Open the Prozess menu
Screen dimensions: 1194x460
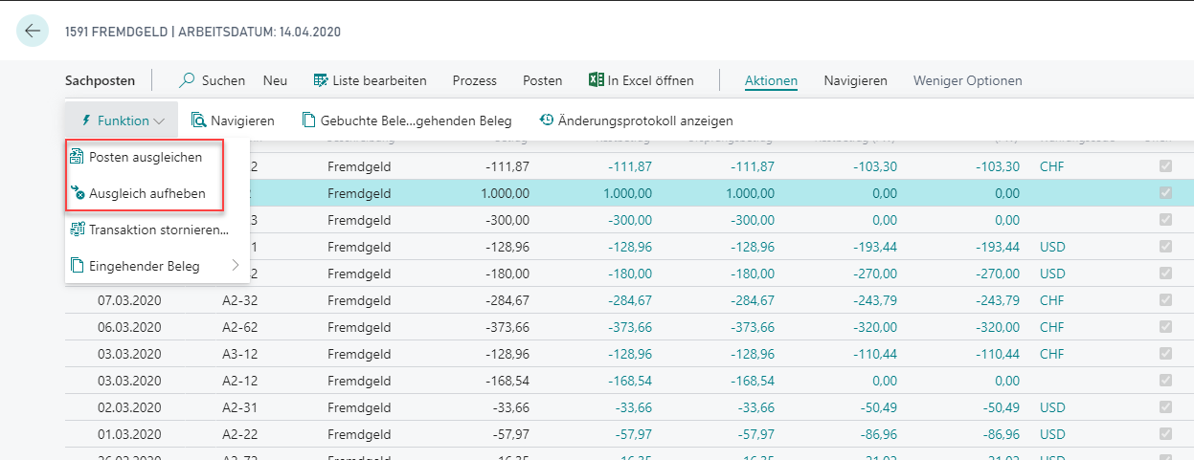(474, 81)
